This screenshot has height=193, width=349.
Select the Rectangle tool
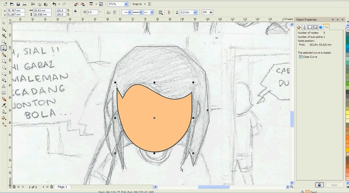(4, 61)
